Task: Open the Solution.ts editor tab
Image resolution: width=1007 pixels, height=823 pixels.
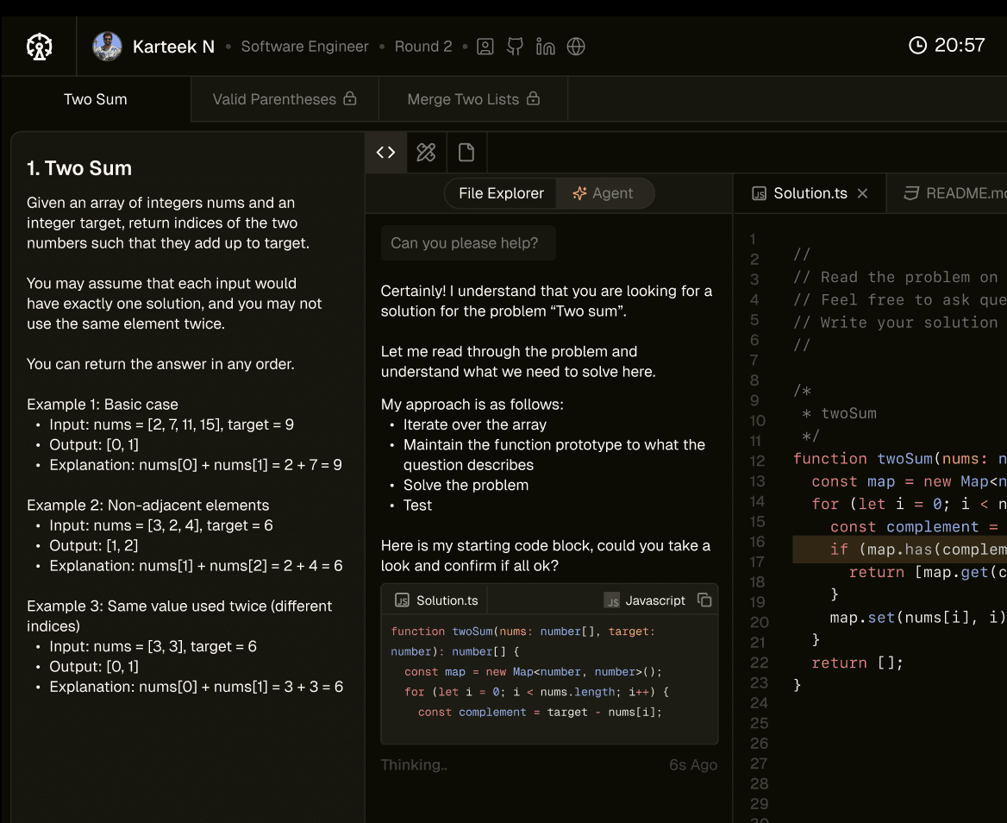Action: click(x=810, y=193)
